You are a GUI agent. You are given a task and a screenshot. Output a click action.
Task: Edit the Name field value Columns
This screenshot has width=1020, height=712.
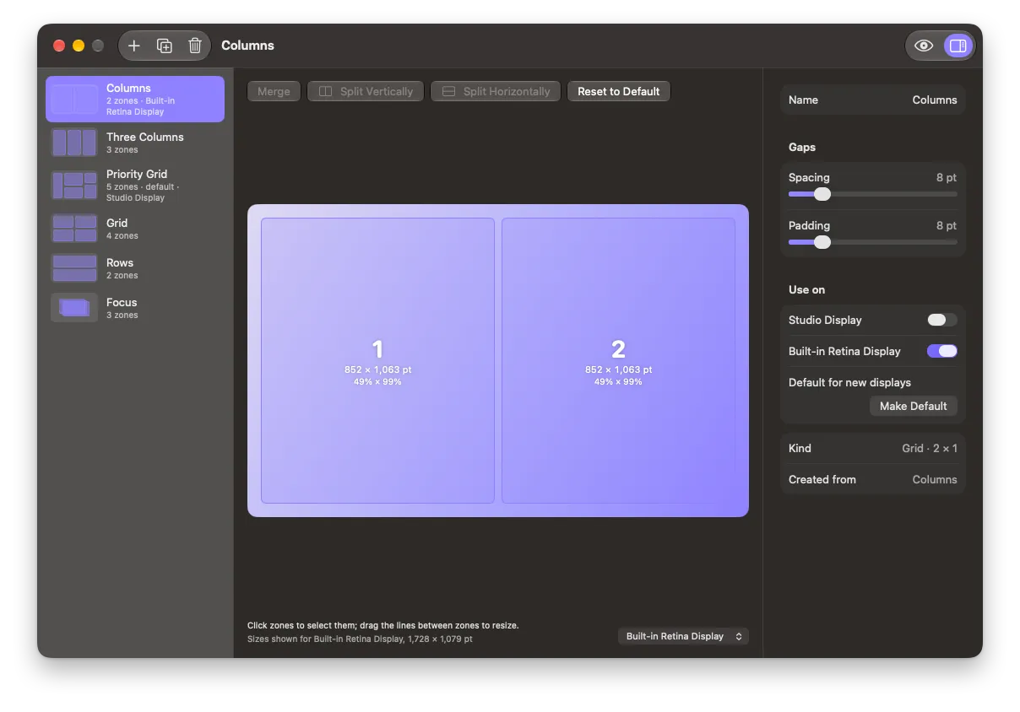pyautogui.click(x=934, y=100)
